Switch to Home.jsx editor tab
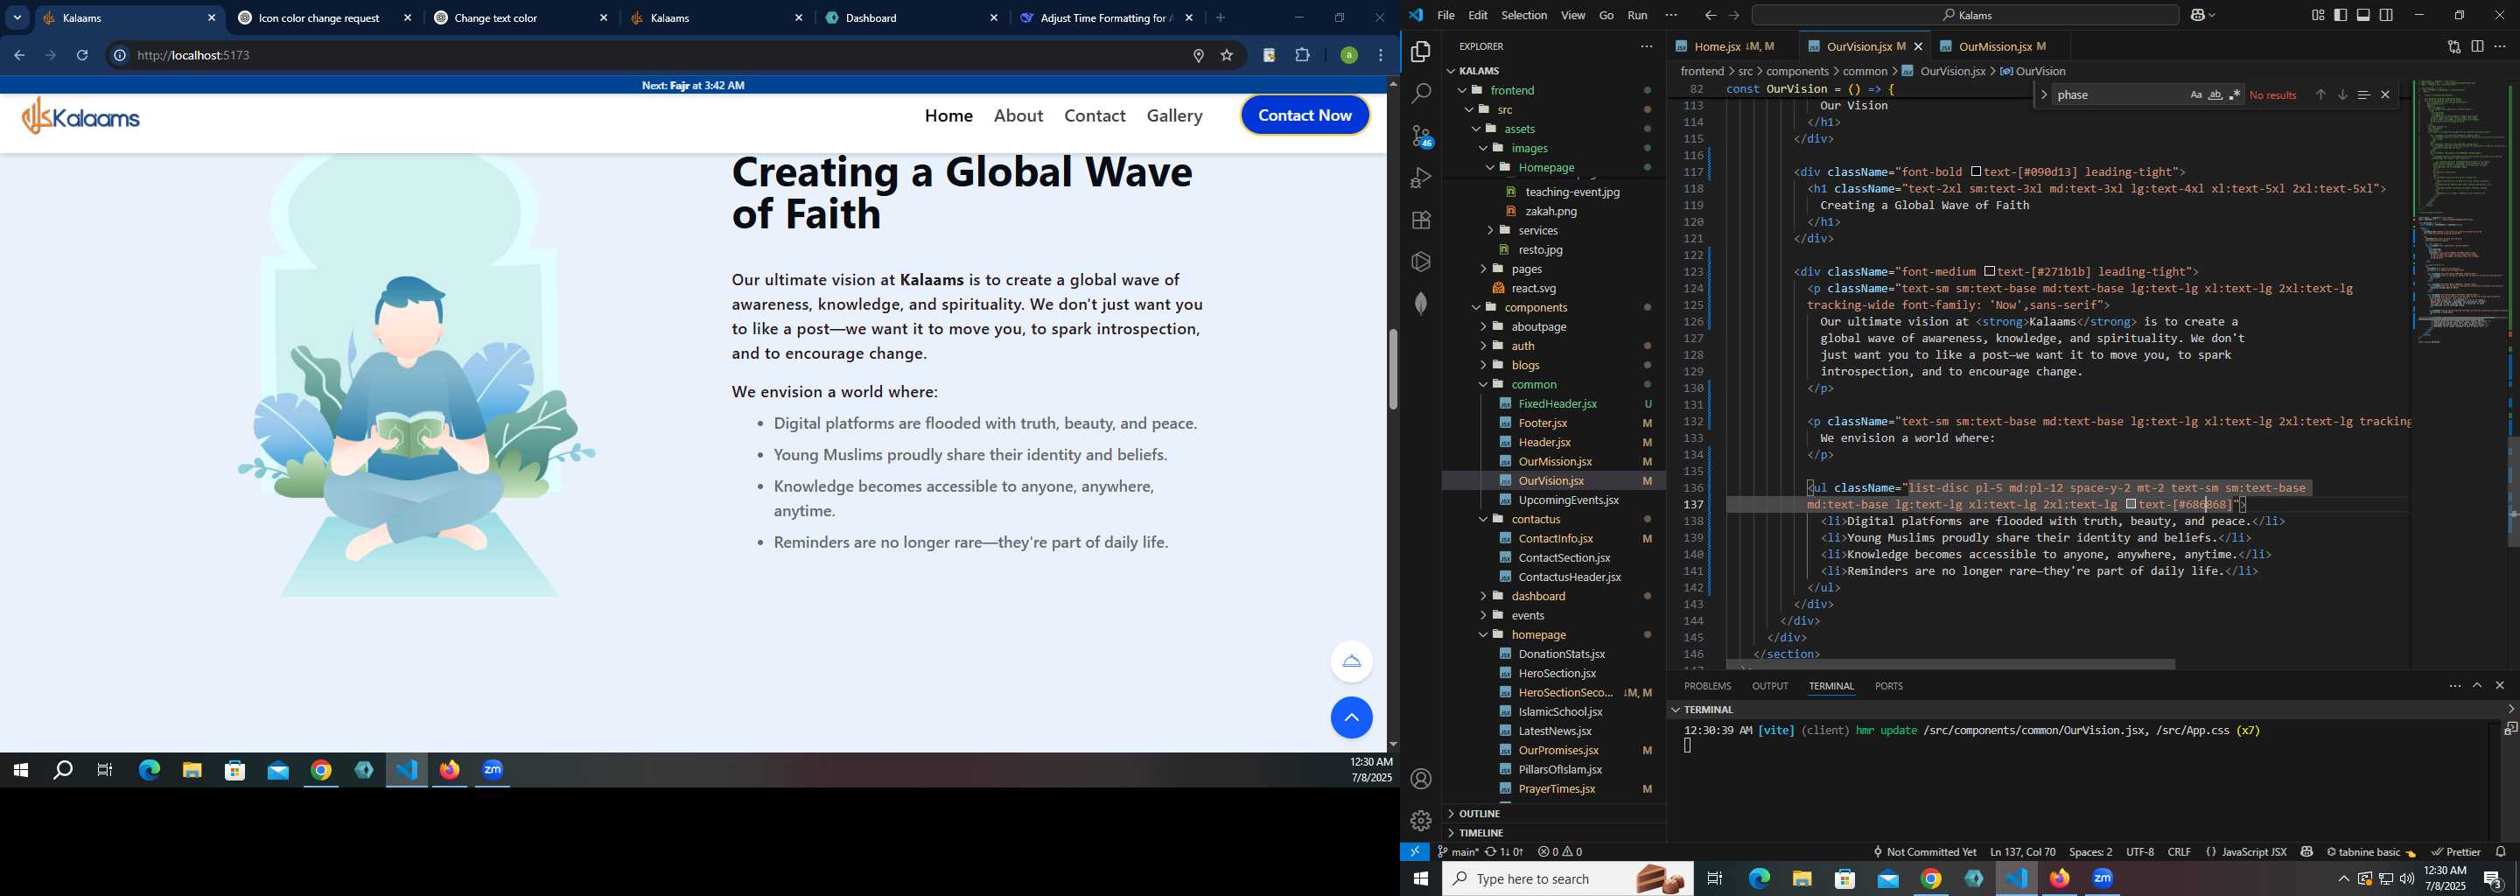2520x896 pixels. click(1732, 46)
